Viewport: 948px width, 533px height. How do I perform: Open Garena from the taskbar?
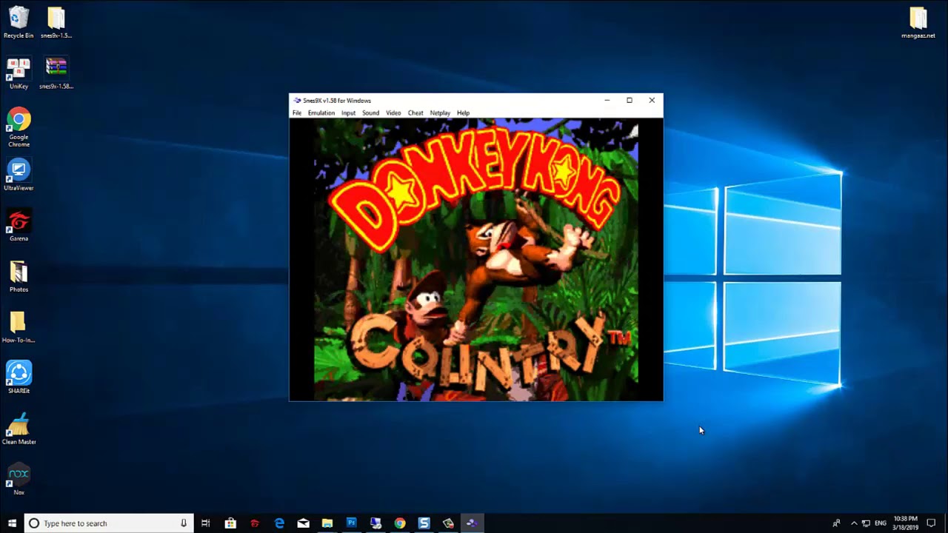pyautogui.click(x=255, y=523)
